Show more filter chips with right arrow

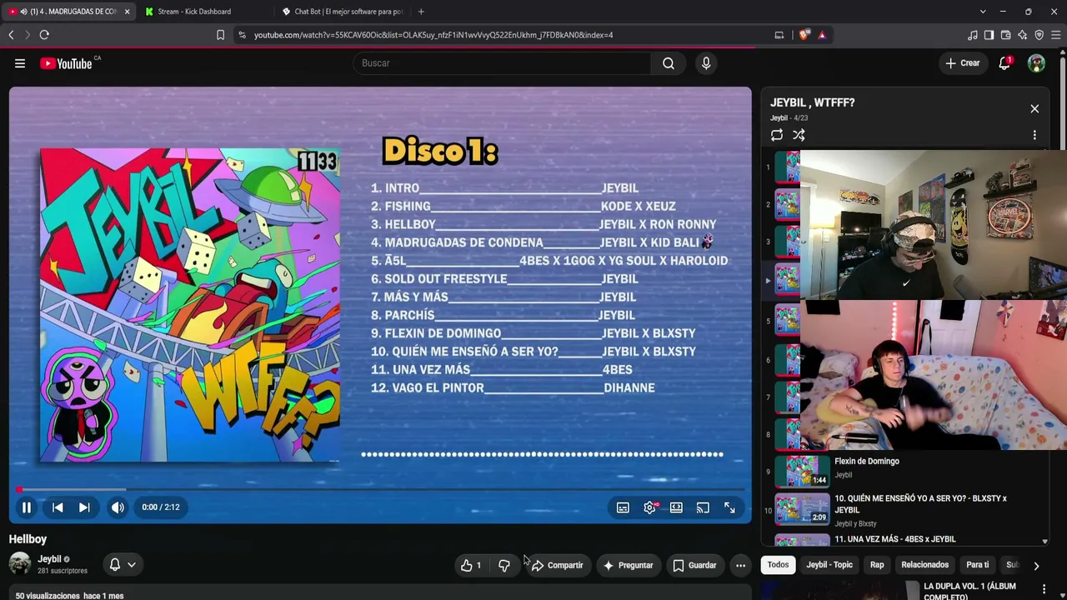pos(1036,566)
